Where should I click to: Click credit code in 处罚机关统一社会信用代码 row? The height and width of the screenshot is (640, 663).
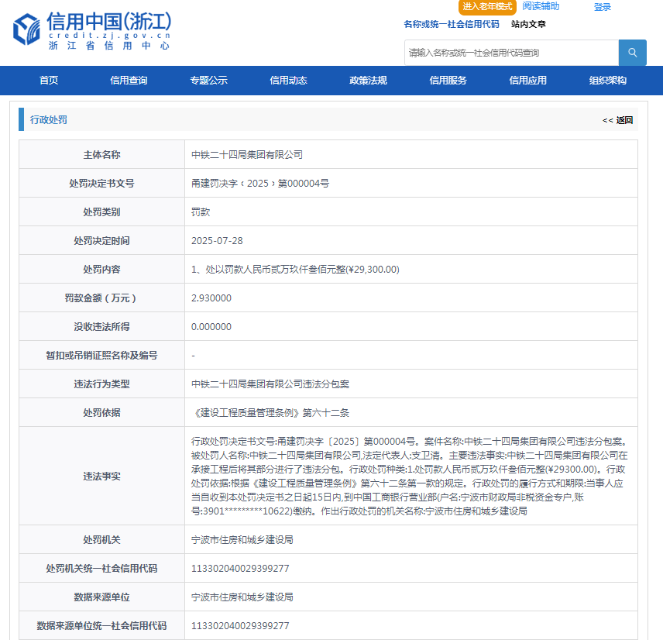pos(240,569)
